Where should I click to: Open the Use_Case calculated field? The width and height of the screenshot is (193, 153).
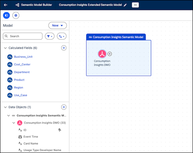pos(20,95)
